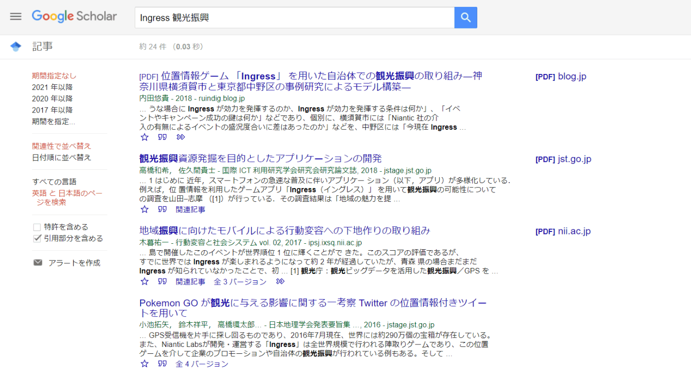Image resolution: width=691 pixels, height=378 pixels.
Task: Click アラートを作成 link
Action: [x=74, y=263]
